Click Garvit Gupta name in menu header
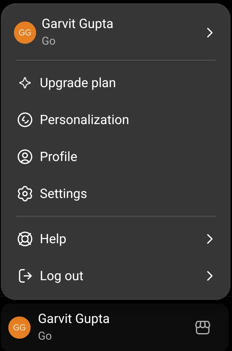This screenshot has width=232, height=351. click(77, 24)
